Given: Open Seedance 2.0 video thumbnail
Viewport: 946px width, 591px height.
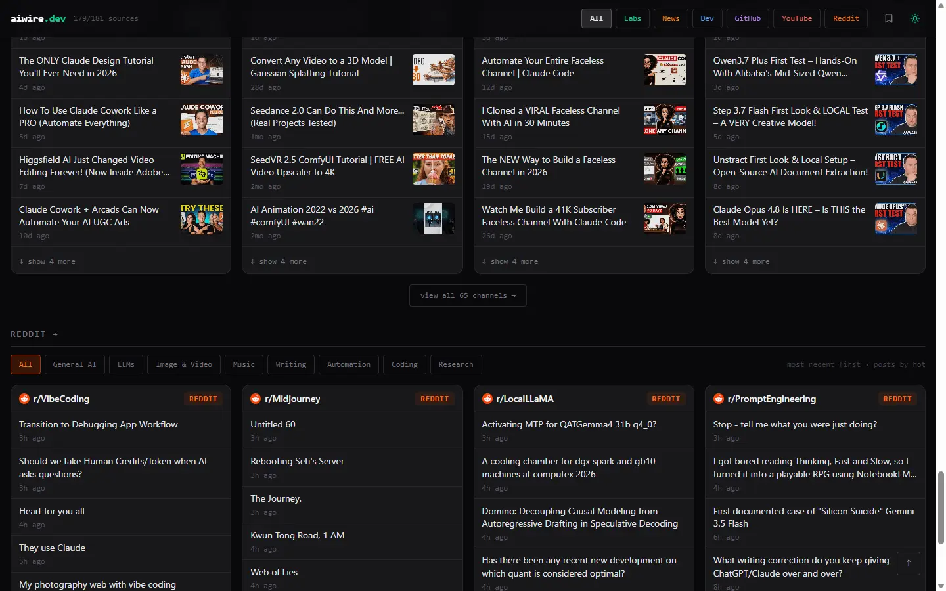Looking at the screenshot, I should pyautogui.click(x=434, y=120).
